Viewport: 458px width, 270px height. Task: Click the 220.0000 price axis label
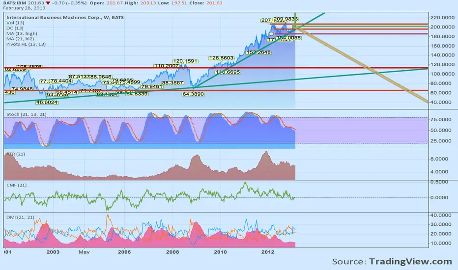(442, 18)
